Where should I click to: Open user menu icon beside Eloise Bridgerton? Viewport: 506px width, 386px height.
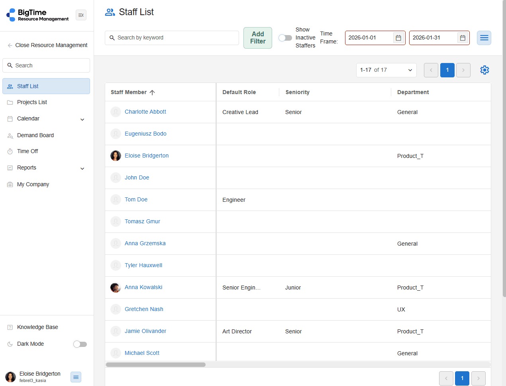(76, 377)
